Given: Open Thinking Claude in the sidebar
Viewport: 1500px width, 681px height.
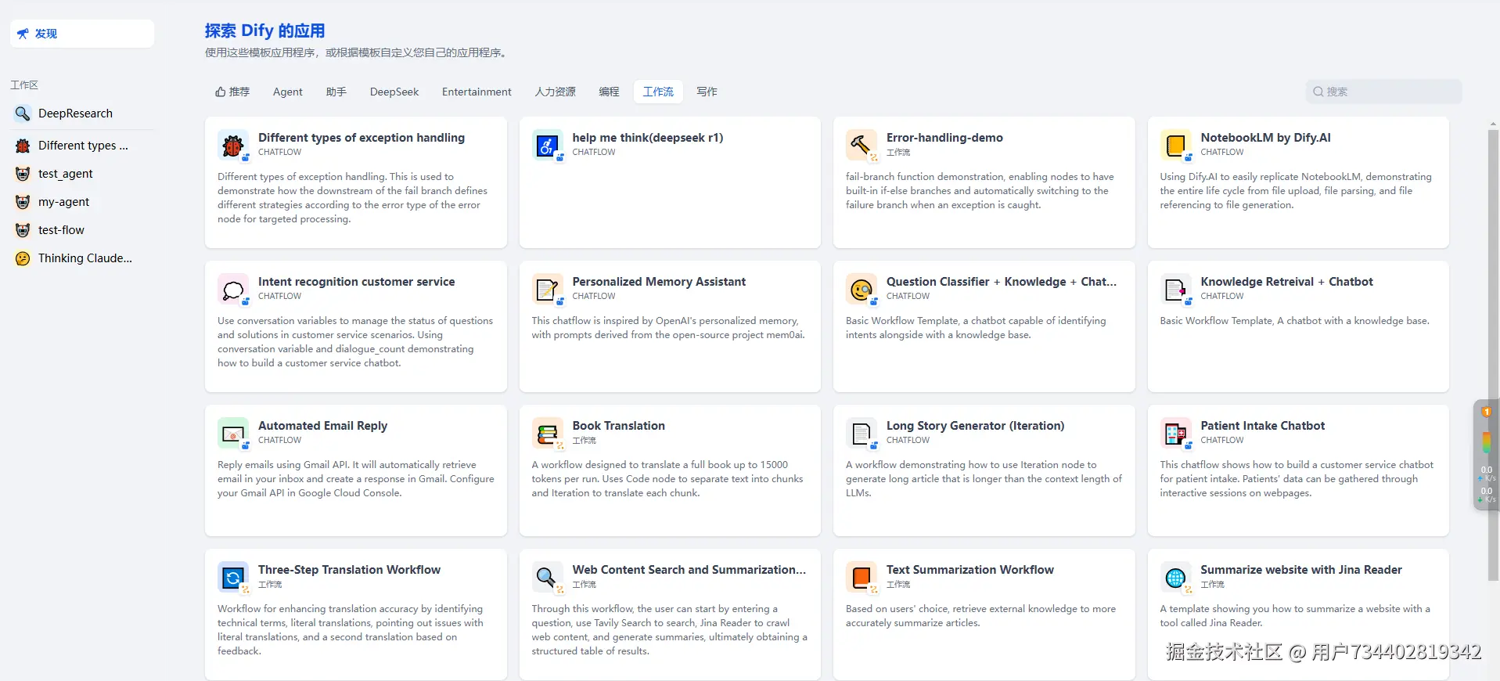Looking at the screenshot, I should (82, 258).
